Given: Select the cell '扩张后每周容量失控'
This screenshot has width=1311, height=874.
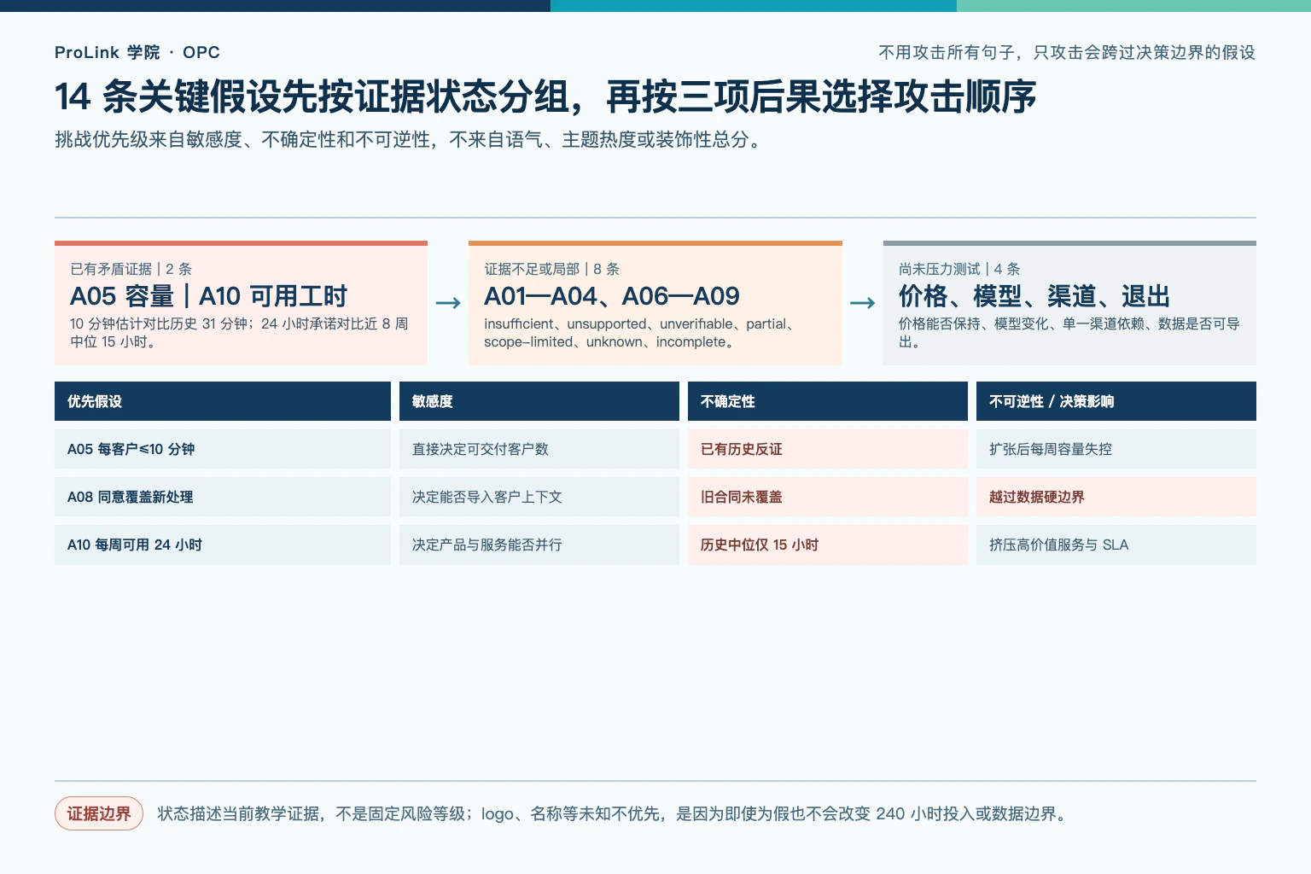Looking at the screenshot, I should click(1116, 449).
